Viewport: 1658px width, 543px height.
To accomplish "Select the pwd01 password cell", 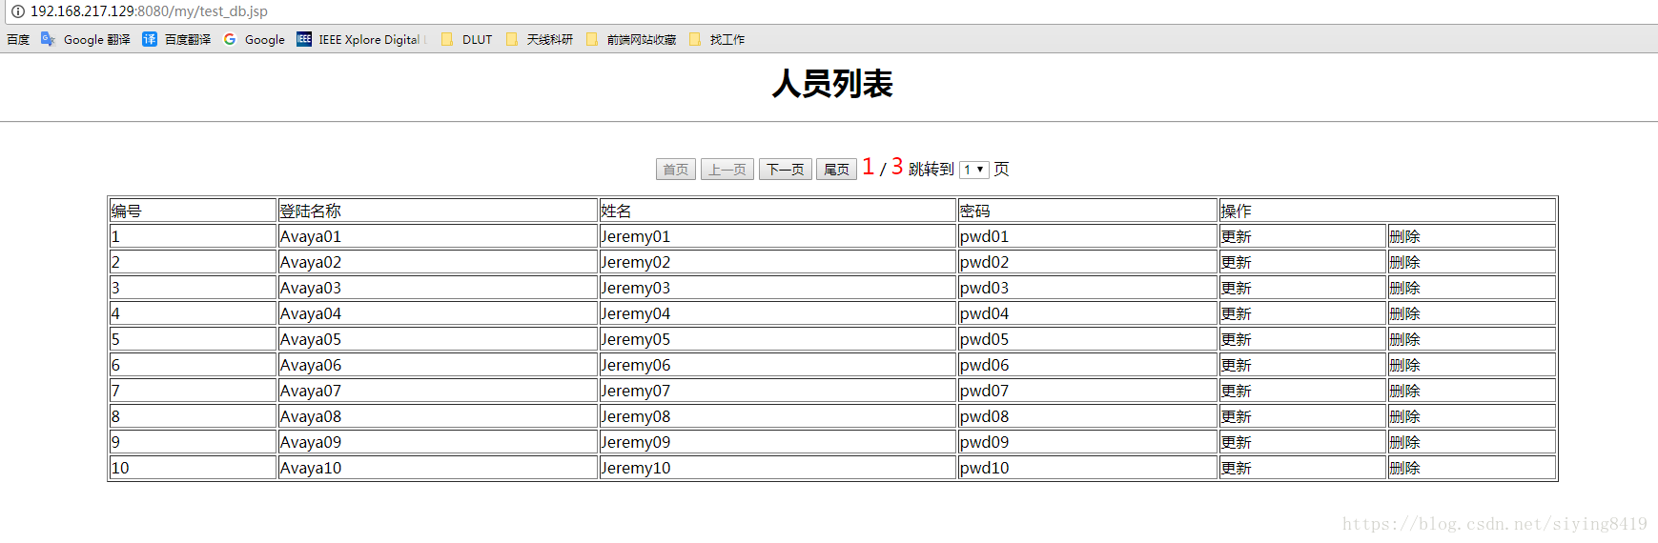I will pos(1088,236).
